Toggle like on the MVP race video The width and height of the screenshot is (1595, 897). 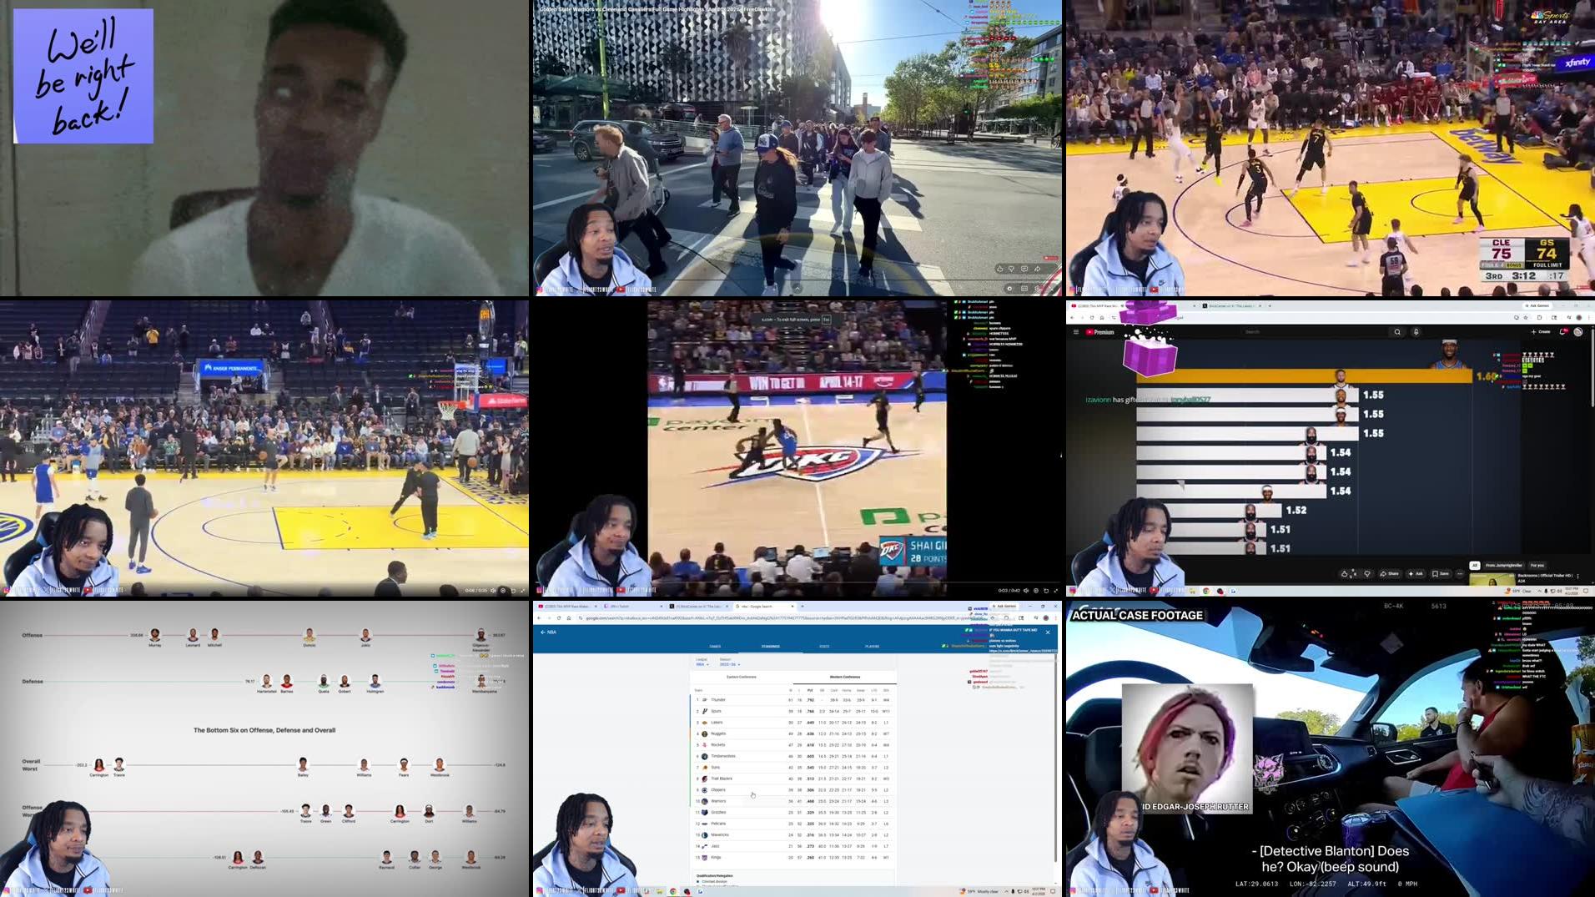click(x=1346, y=573)
